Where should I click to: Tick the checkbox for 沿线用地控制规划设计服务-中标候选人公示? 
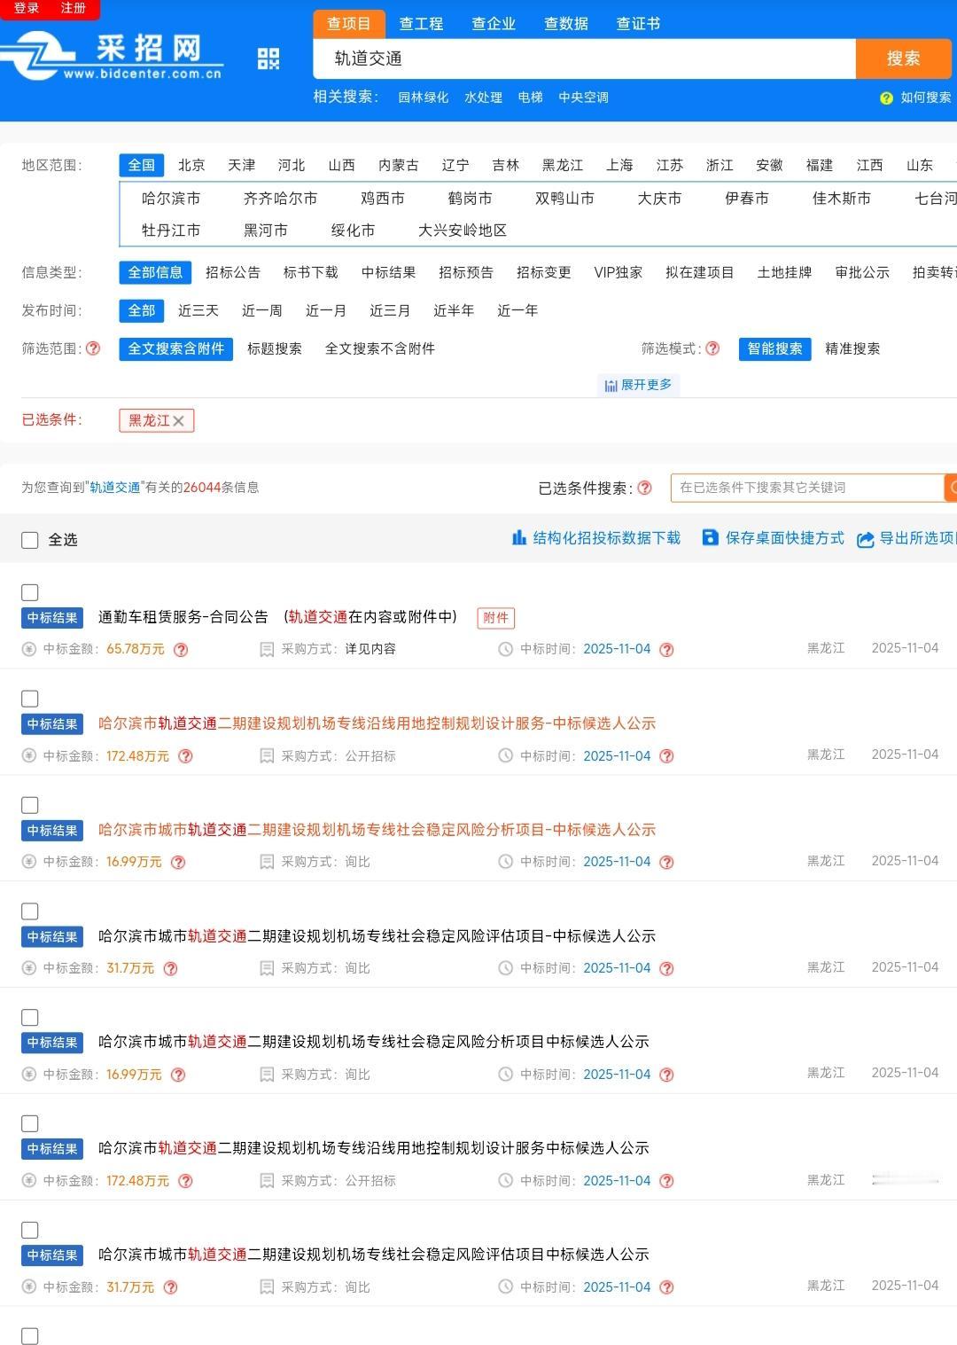[x=29, y=699]
